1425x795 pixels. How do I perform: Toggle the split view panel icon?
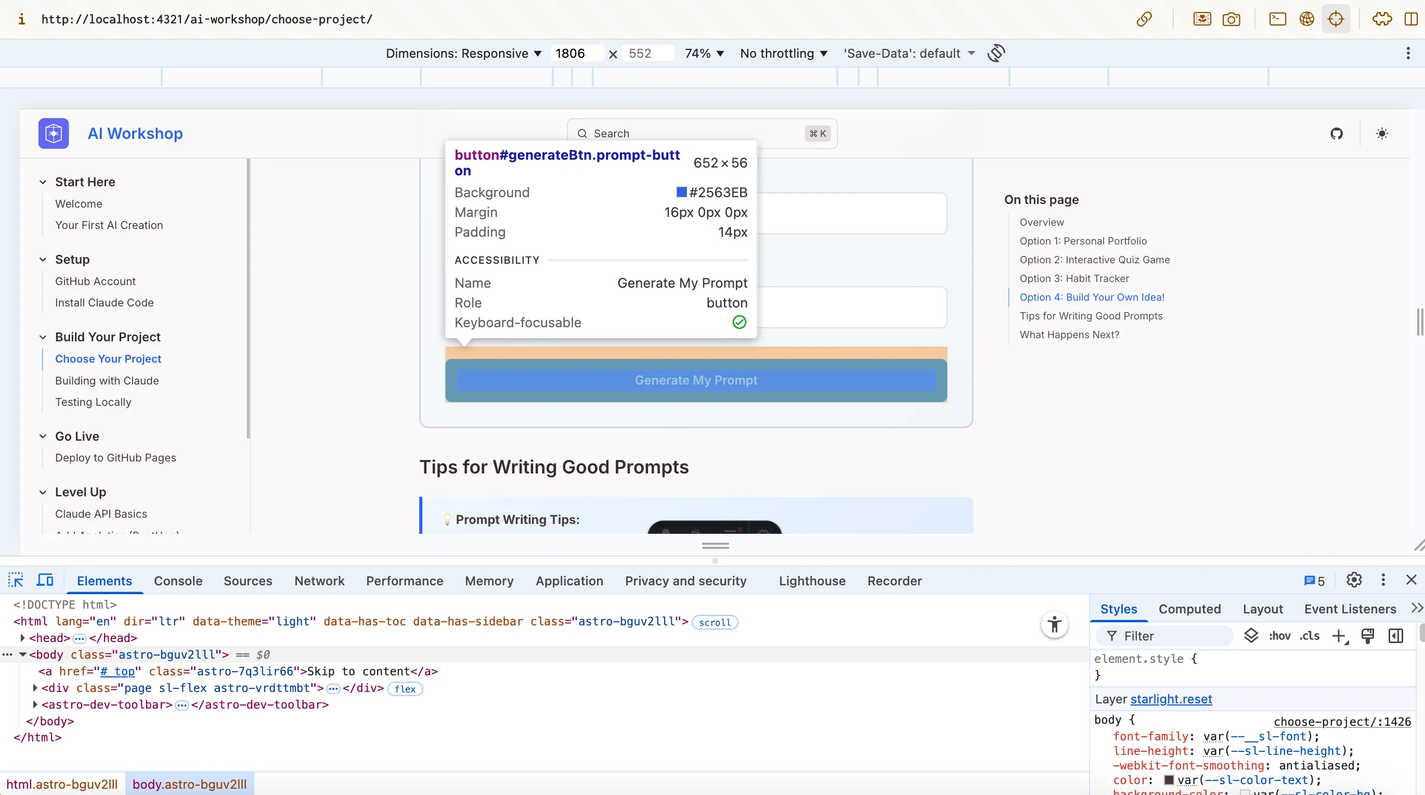click(1411, 19)
